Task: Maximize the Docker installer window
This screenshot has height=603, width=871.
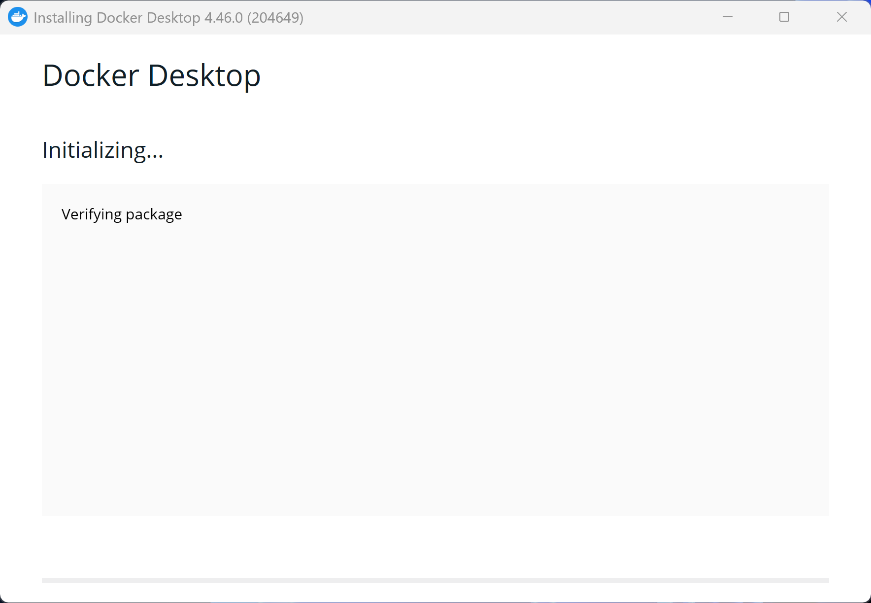Action: coord(784,17)
